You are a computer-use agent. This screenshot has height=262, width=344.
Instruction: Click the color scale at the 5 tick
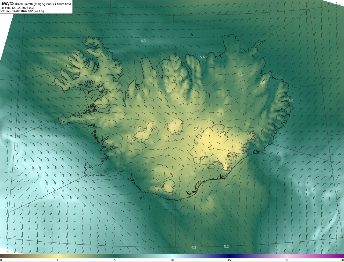115,260
